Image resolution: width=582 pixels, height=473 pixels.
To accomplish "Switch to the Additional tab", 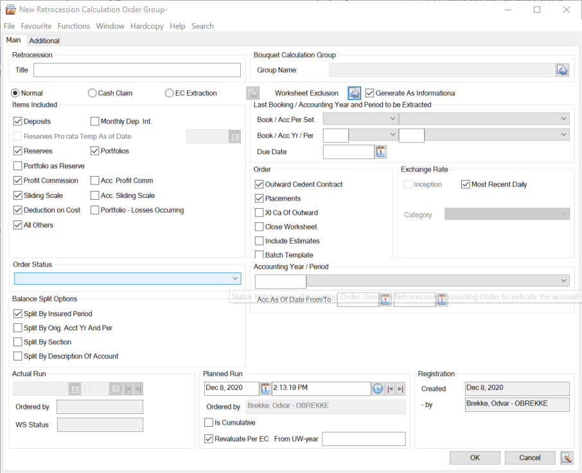I will tap(44, 40).
